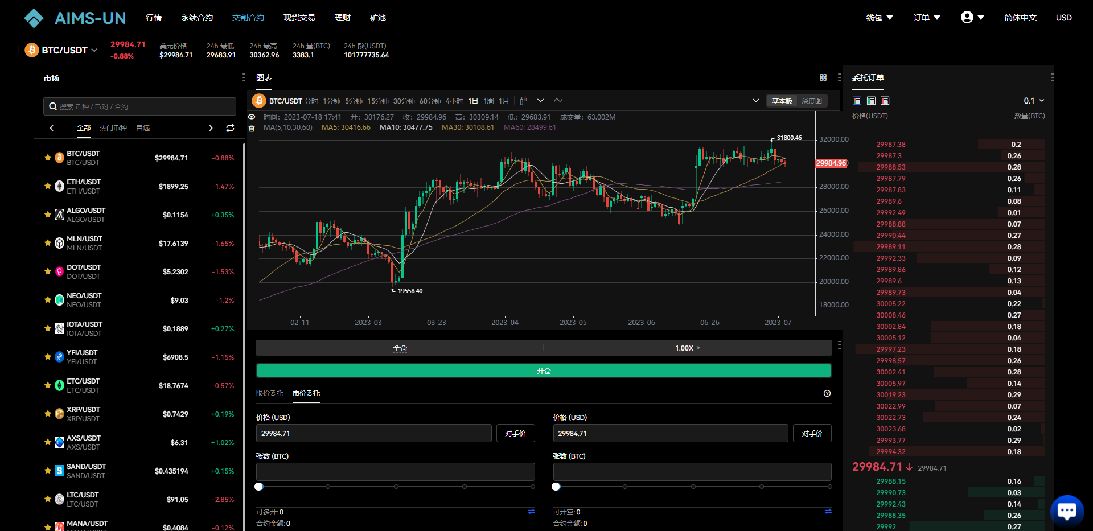Image resolution: width=1093 pixels, height=531 pixels.
Task: Expand the 钱包 wallet dropdown
Action: click(879, 18)
